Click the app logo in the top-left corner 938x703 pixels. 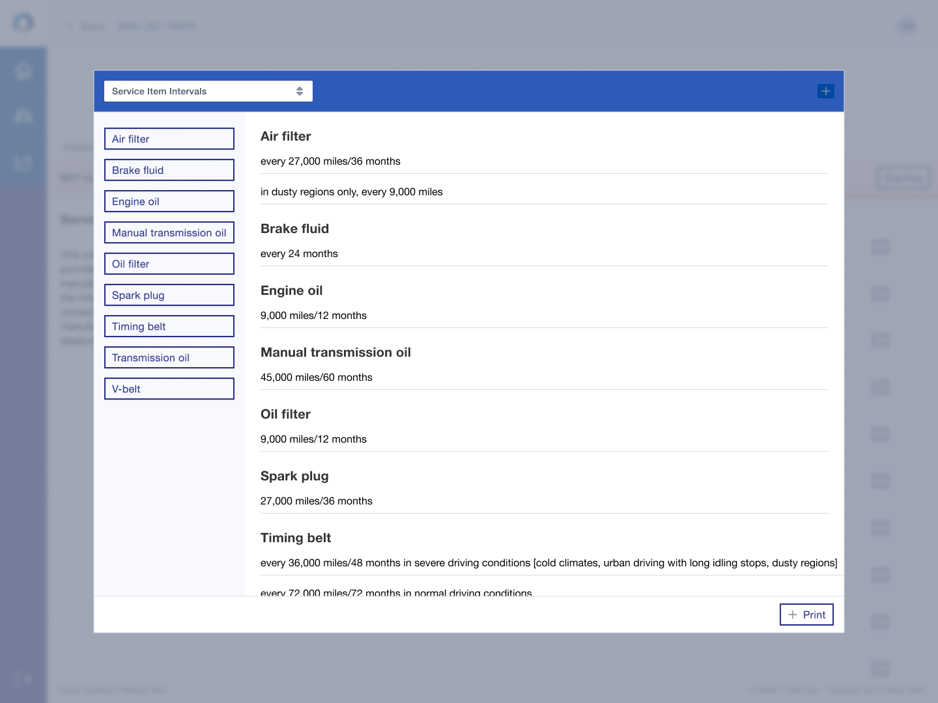point(23,23)
